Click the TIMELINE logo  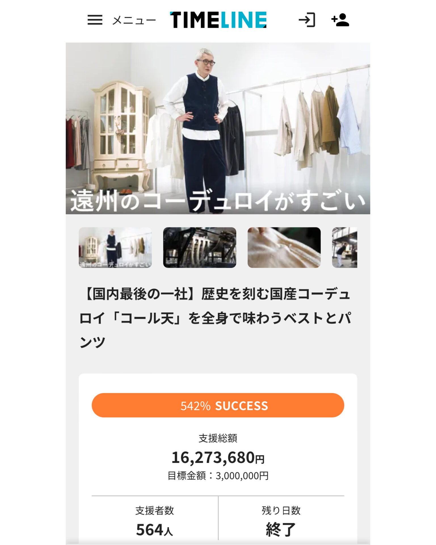click(218, 20)
